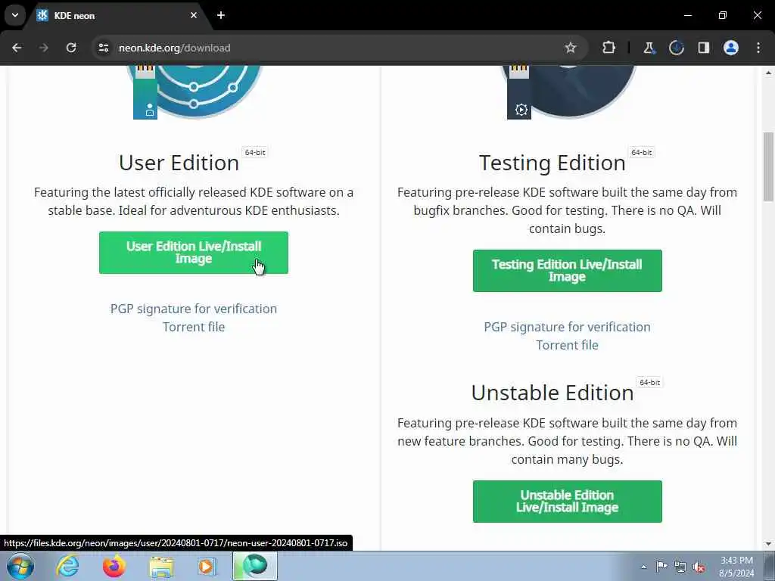775x581 pixels.
Task: Open a new tab
Action: point(221,15)
